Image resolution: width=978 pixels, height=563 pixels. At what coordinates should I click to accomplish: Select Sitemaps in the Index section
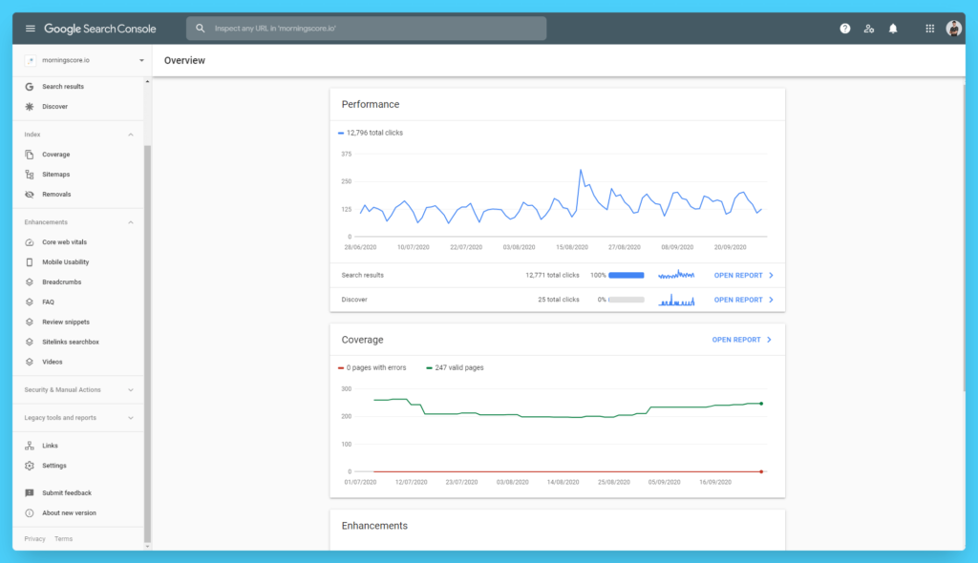pos(57,174)
